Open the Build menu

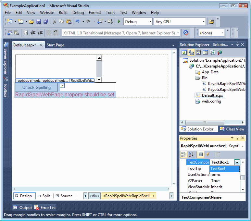point(63,13)
